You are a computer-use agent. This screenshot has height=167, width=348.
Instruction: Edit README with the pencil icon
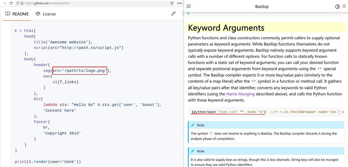coord(173,14)
